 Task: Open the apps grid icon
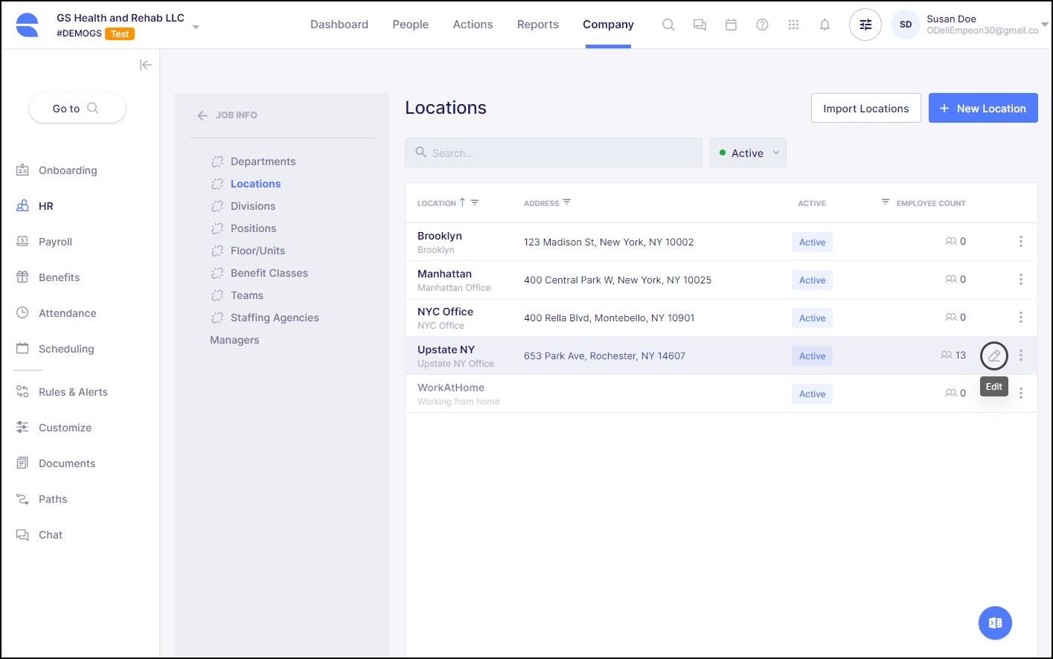pyautogui.click(x=793, y=25)
